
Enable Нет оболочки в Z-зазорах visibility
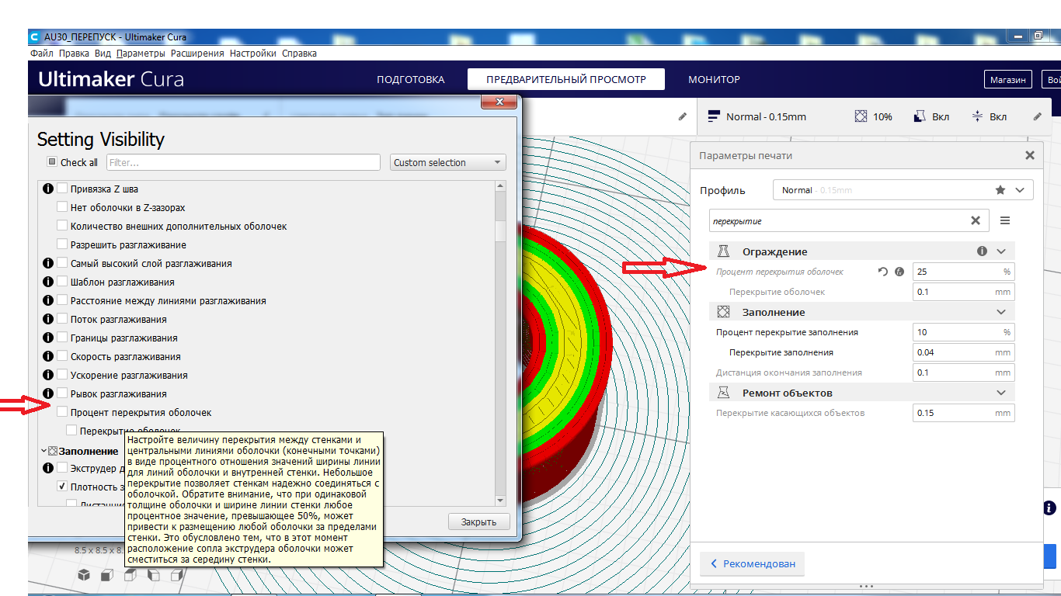point(62,207)
